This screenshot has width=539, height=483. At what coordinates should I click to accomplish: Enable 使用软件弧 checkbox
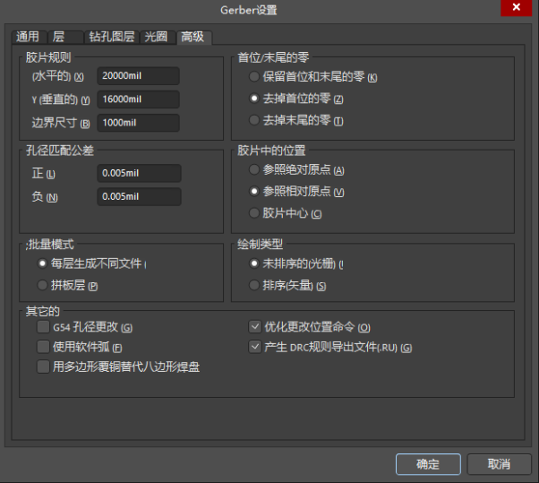(43, 347)
